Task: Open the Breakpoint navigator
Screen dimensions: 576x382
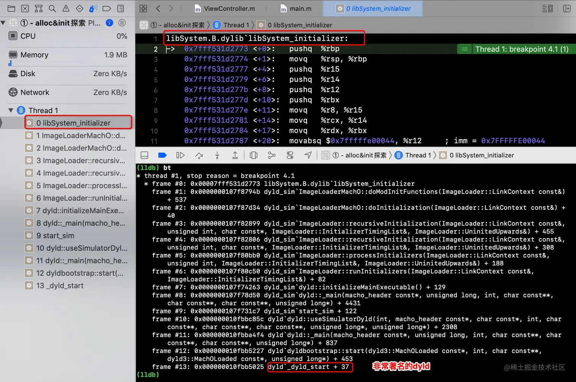Action: [x=107, y=8]
